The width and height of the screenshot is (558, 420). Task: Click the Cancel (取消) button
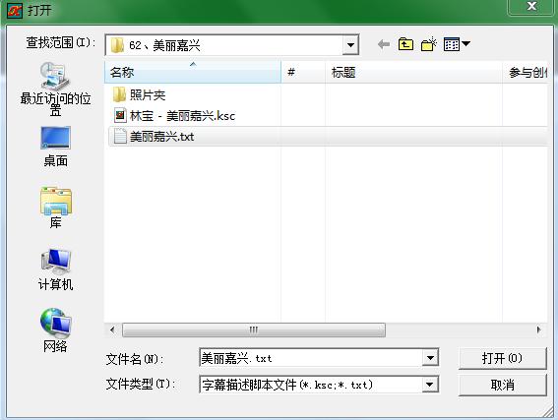point(502,385)
